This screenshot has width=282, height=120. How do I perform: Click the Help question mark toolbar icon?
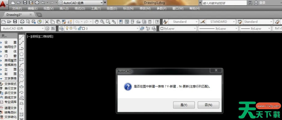pos(157,22)
